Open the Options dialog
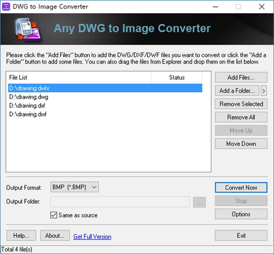 (x=241, y=214)
